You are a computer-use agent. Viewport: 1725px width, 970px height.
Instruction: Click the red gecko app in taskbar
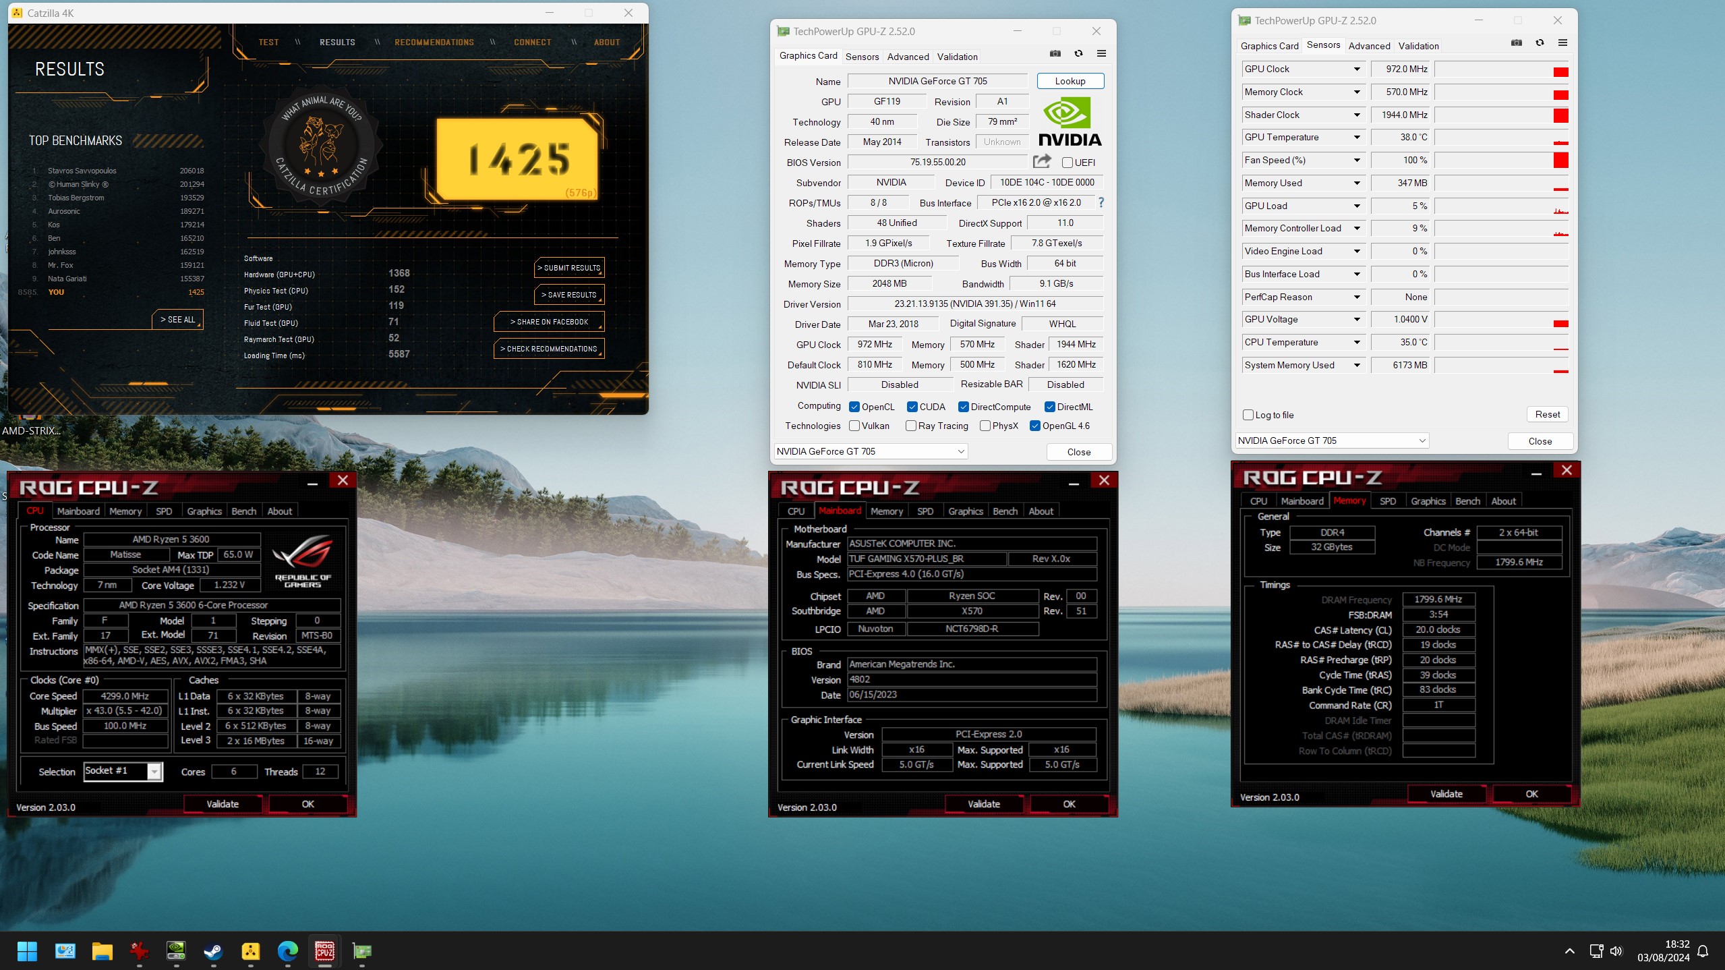[139, 951]
